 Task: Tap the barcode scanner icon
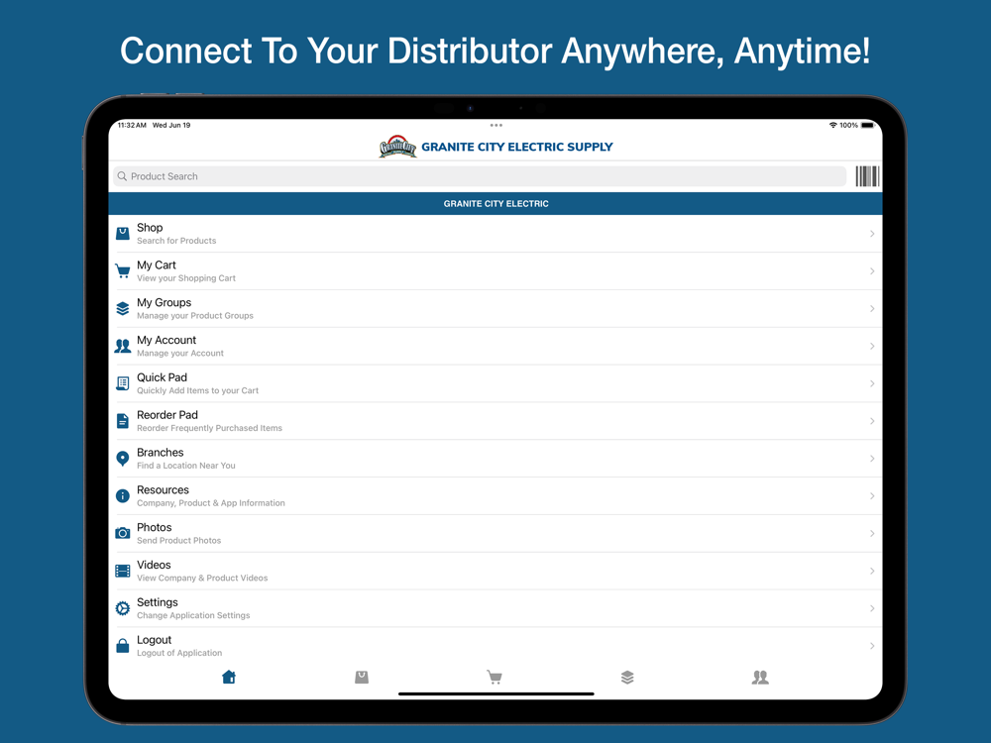[866, 176]
